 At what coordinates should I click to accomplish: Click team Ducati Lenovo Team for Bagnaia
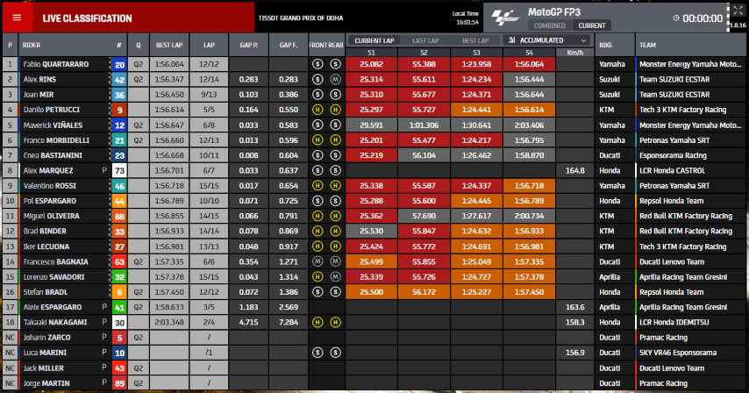(671, 261)
